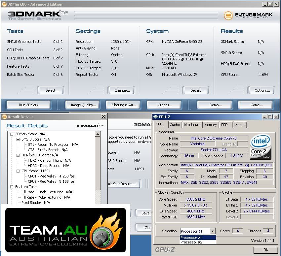Click the Specification field in CPU-Z
This screenshot has height=256, width=281.
[226, 165]
